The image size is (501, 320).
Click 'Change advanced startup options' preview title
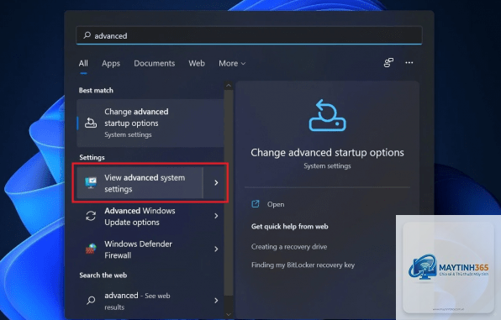coord(327,153)
